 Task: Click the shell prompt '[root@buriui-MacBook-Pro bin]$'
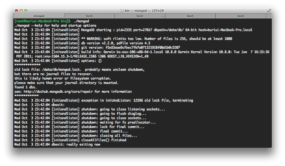(x=42, y=21)
